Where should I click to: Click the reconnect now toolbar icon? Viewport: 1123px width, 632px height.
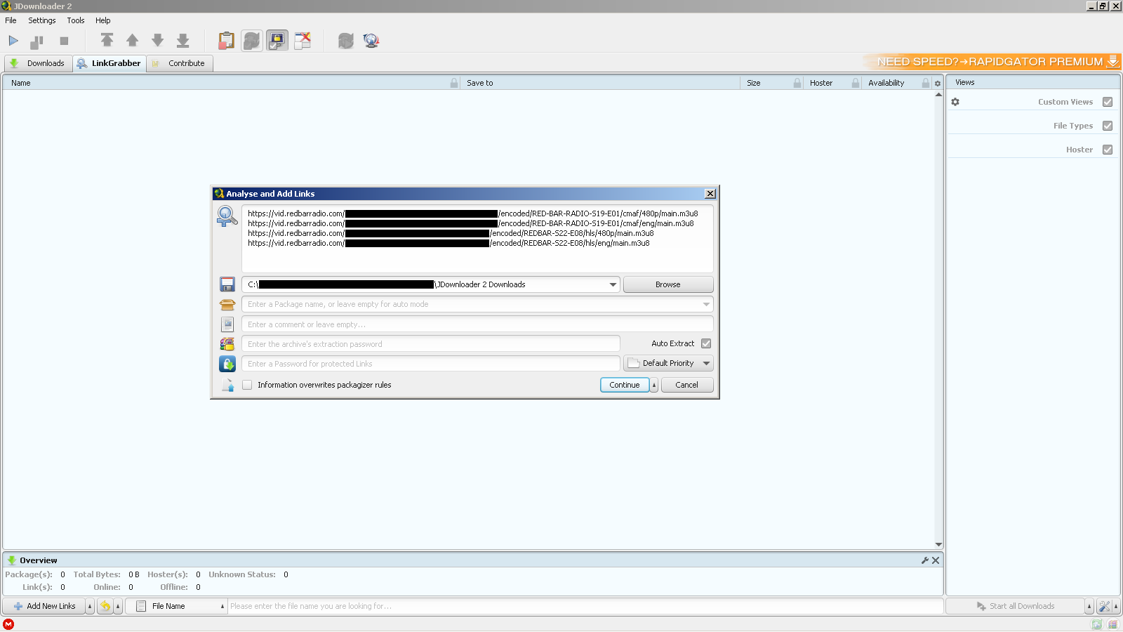click(x=345, y=41)
